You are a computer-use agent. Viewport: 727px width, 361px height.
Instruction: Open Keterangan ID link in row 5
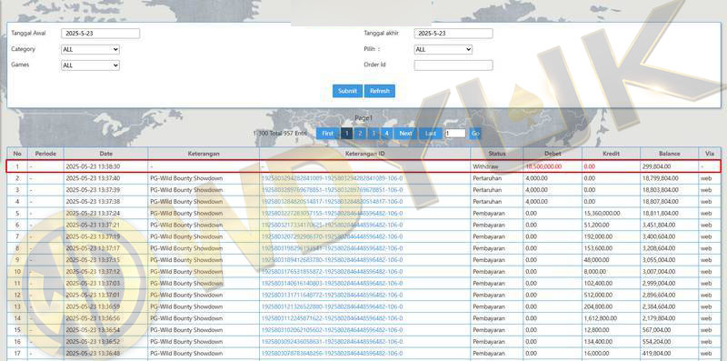point(332,214)
